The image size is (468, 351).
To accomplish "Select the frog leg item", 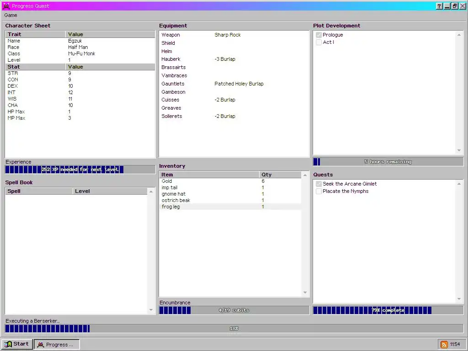I will point(230,207).
